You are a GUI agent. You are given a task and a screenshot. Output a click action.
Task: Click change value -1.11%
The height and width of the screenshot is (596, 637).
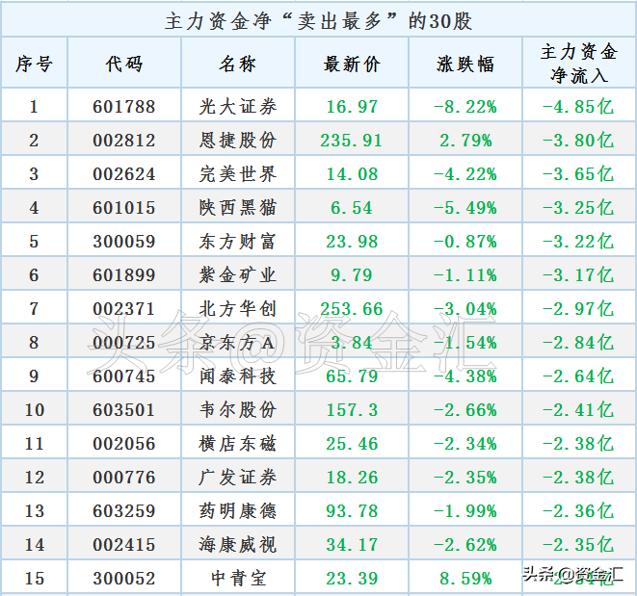click(x=465, y=275)
